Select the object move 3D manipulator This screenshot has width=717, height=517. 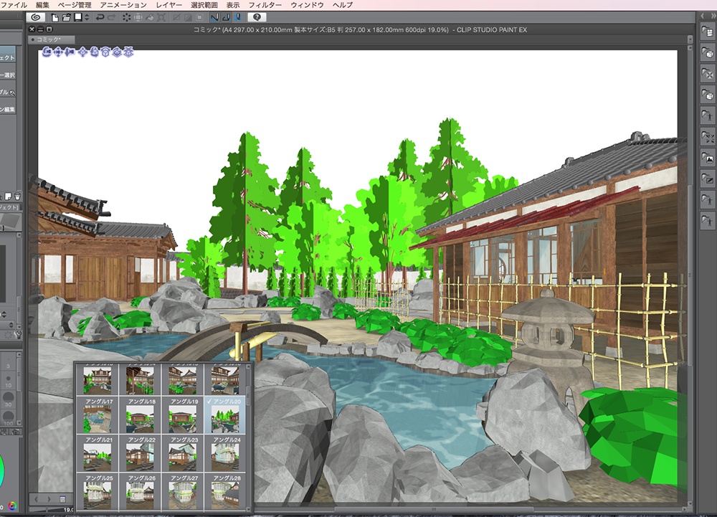[82, 52]
